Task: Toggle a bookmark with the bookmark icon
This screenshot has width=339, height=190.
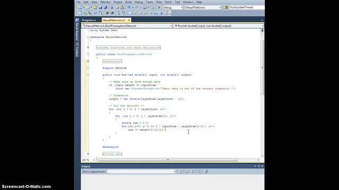Action: click(x=130, y=13)
